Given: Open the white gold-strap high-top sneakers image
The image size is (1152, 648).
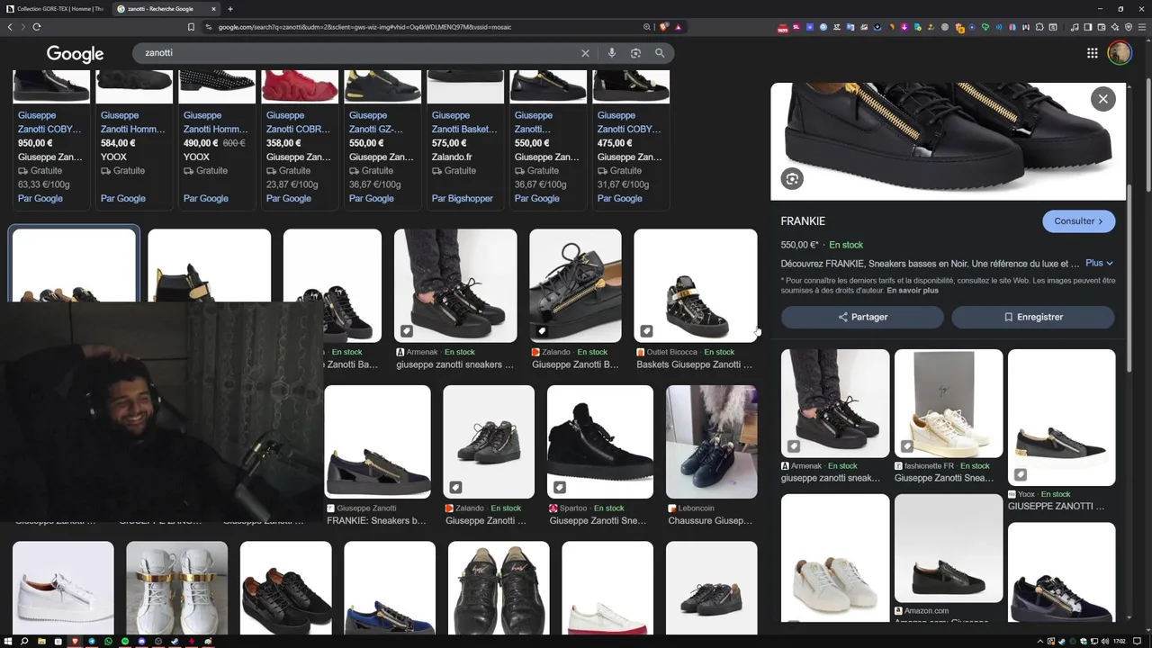Looking at the screenshot, I should coord(177,589).
